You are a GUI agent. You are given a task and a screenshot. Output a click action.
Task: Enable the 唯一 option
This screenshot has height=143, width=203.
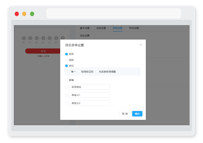coord(69,71)
